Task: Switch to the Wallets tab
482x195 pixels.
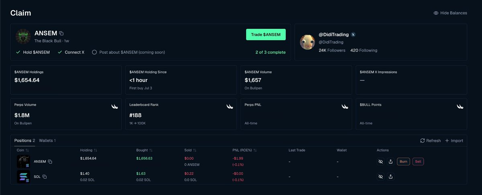Action: click(47, 141)
